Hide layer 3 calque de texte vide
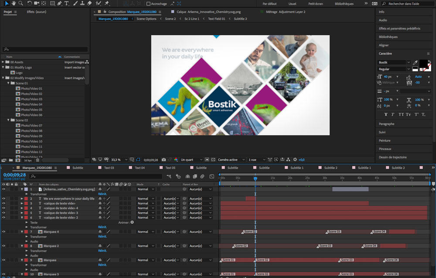 [x=3, y=203]
